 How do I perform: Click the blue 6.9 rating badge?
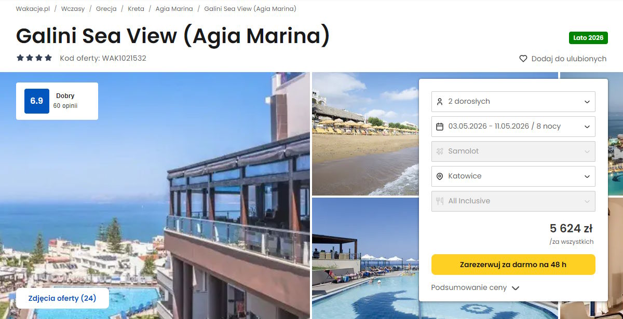coord(37,101)
